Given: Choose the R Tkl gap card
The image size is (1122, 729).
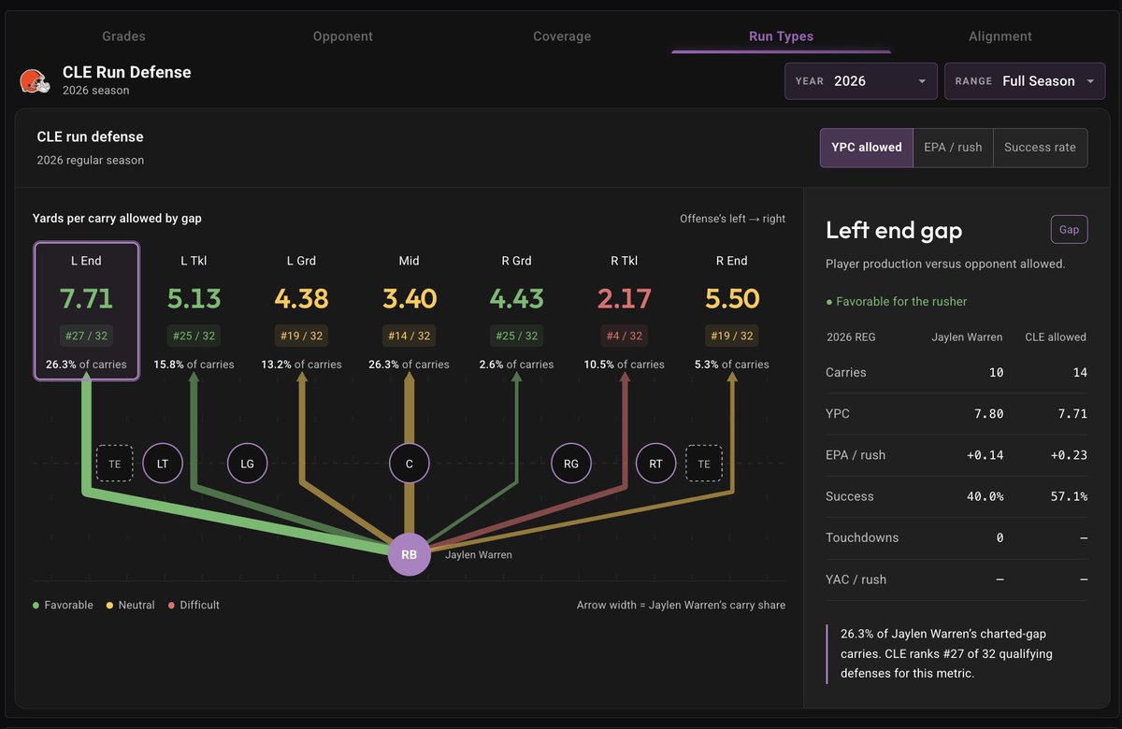Looking at the screenshot, I should pos(625,311).
